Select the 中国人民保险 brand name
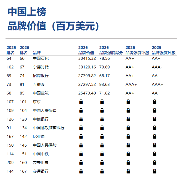Screen dimensions: 177x174 click(45, 145)
